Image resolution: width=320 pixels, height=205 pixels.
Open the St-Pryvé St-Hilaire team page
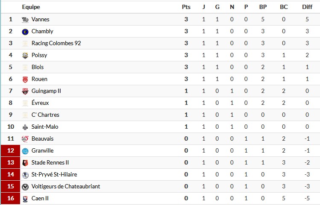pos(54,175)
